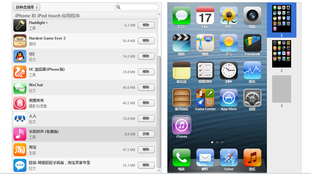
Task: Select the Calendar icon showing 17
Action: [205, 16]
